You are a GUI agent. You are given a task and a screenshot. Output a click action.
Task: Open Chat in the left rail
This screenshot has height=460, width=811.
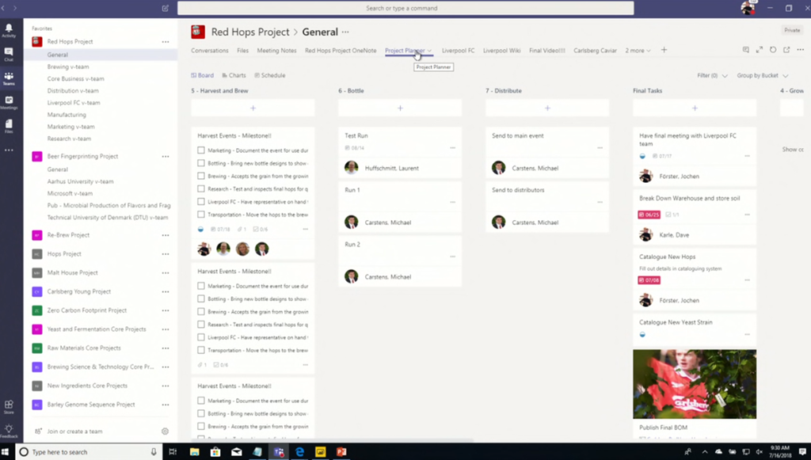tap(9, 54)
